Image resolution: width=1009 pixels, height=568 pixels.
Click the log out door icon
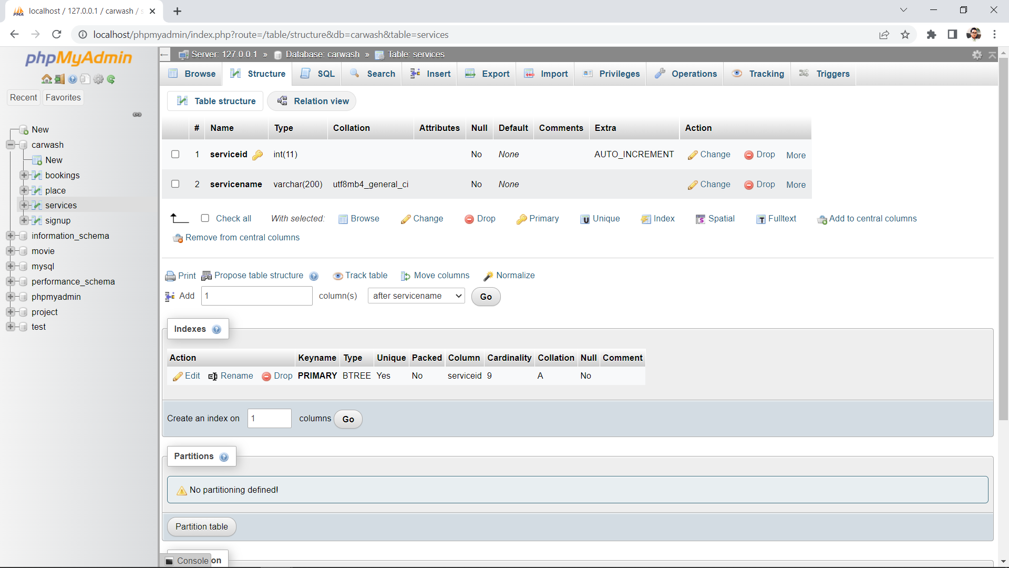[x=59, y=79]
